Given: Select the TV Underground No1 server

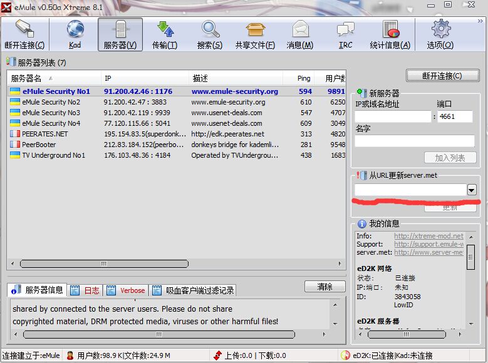Looking at the screenshot, I should pyautogui.click(x=177, y=155).
